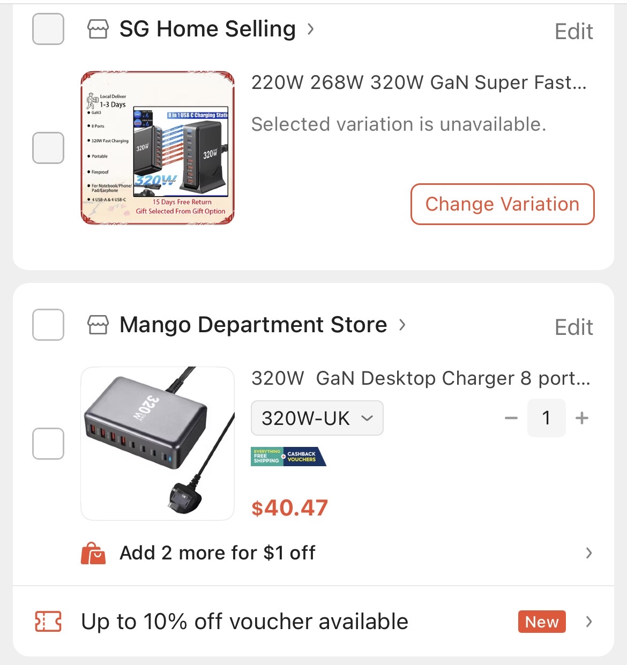This screenshot has width=627, height=665.
Task: Open voucher details chevron arrow
Action: [x=589, y=622]
